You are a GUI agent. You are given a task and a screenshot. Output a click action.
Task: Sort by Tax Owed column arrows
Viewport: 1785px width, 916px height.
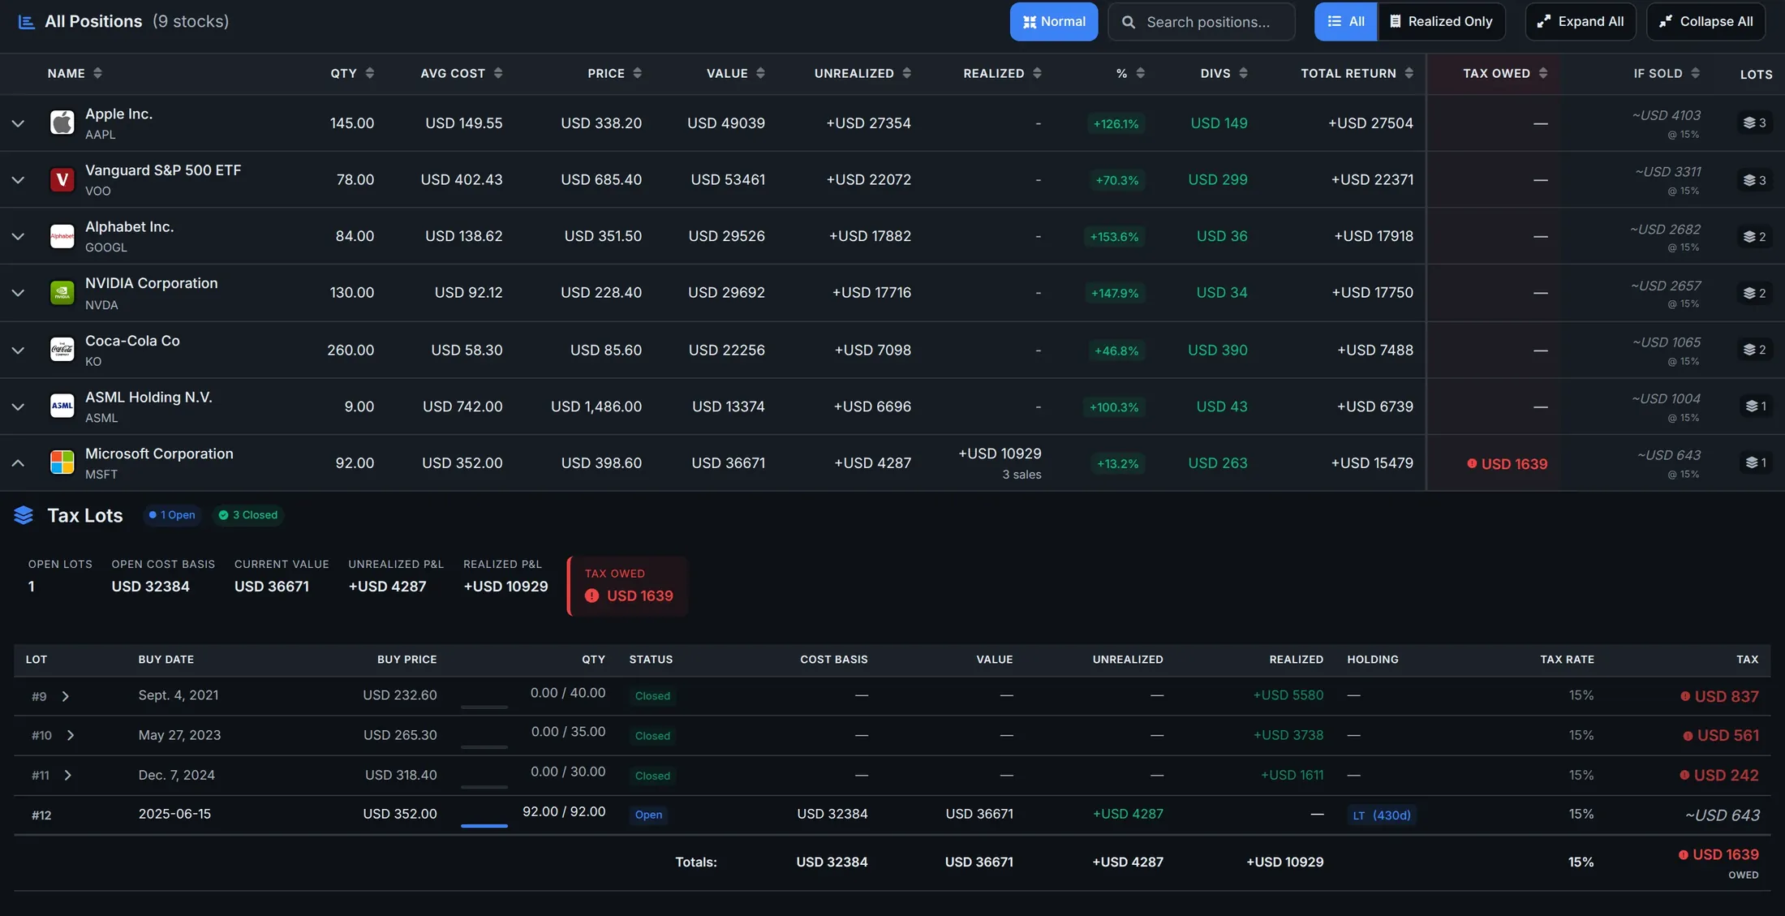tap(1543, 73)
